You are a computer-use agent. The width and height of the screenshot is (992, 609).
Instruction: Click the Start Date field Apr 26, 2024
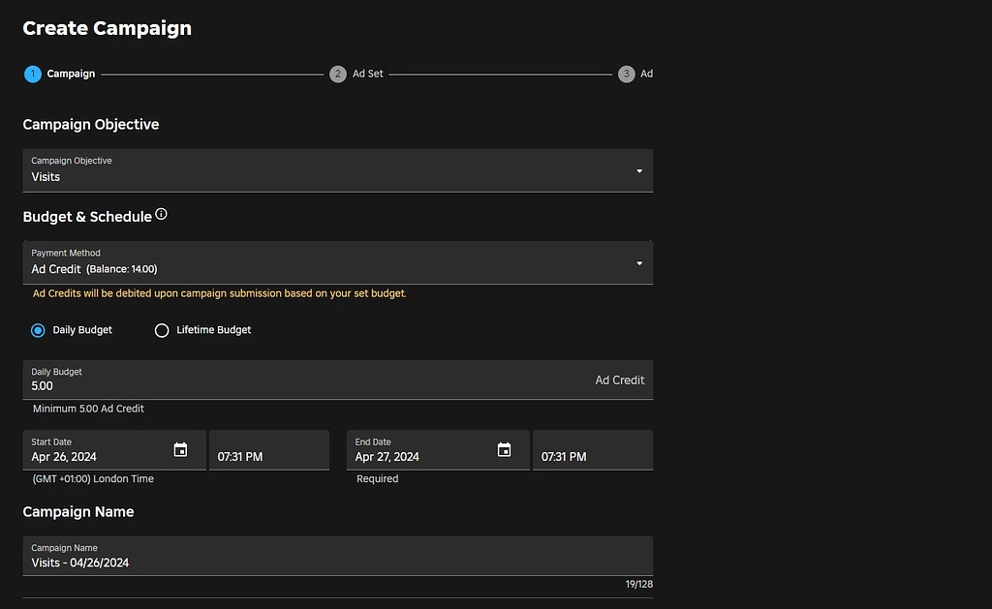pyautogui.click(x=114, y=449)
